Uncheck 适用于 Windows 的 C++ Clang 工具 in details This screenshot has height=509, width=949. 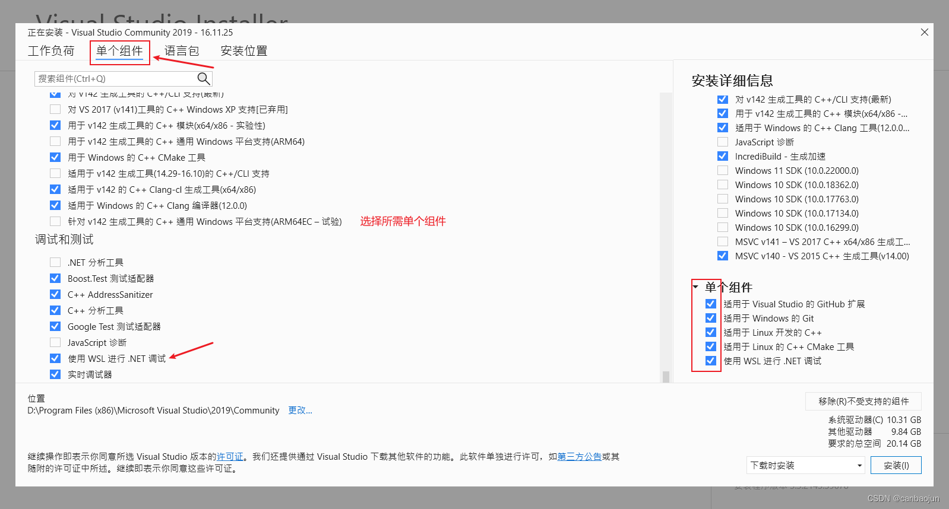(x=723, y=128)
